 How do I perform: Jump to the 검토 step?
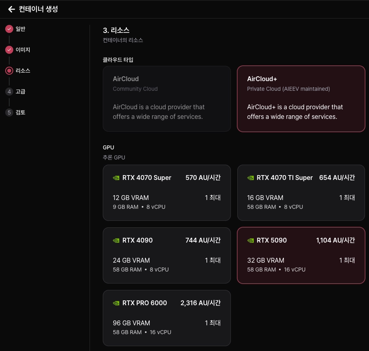tap(20, 112)
